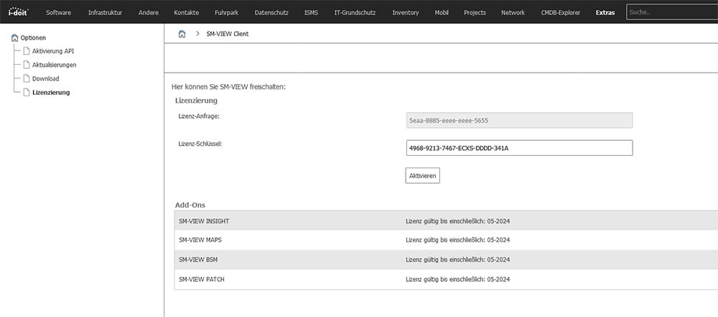Image resolution: width=718 pixels, height=317 pixels.
Task: Open the Extras menu
Action: 605,13
